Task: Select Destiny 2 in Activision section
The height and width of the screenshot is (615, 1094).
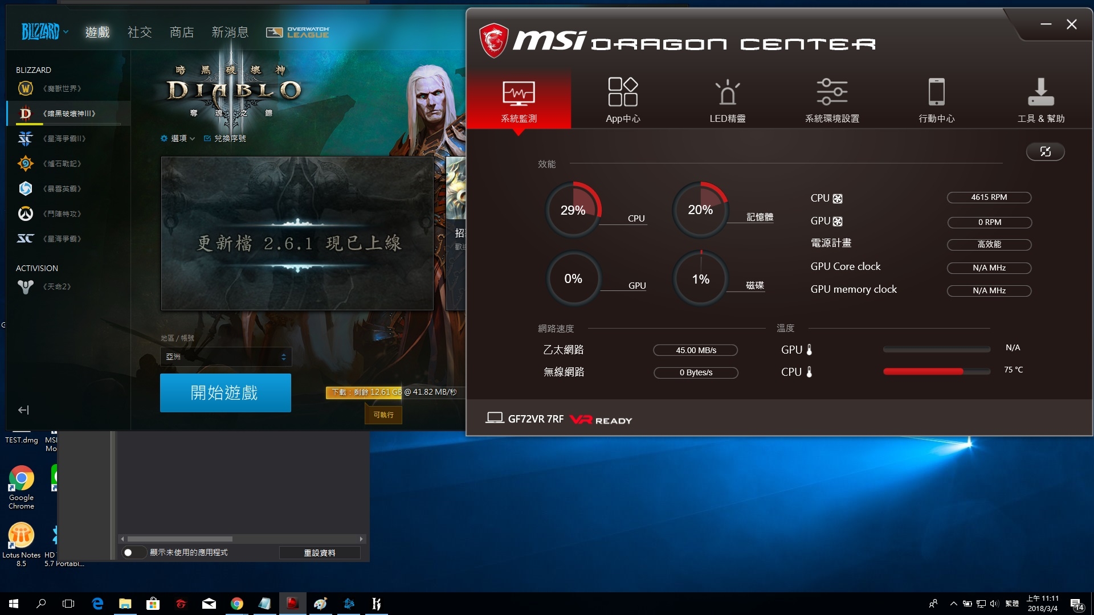Action: pos(68,286)
